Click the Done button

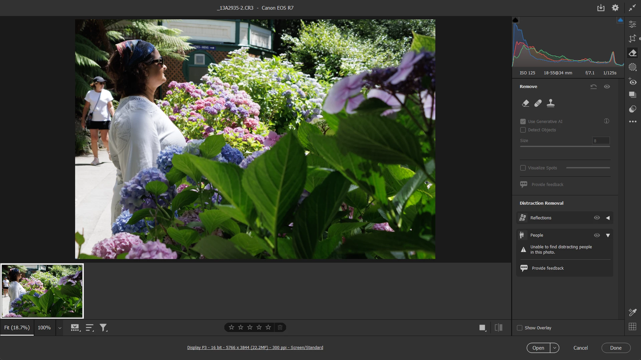coord(616,348)
